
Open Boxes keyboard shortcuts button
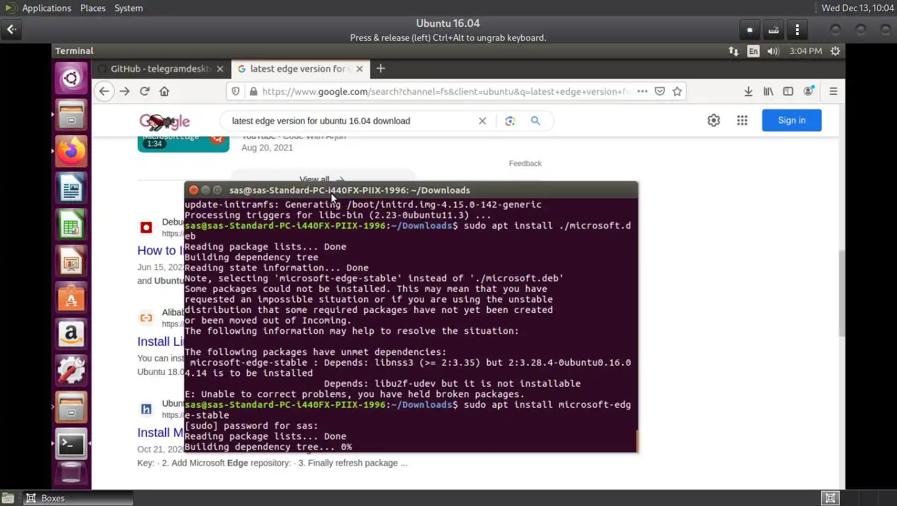point(774,30)
